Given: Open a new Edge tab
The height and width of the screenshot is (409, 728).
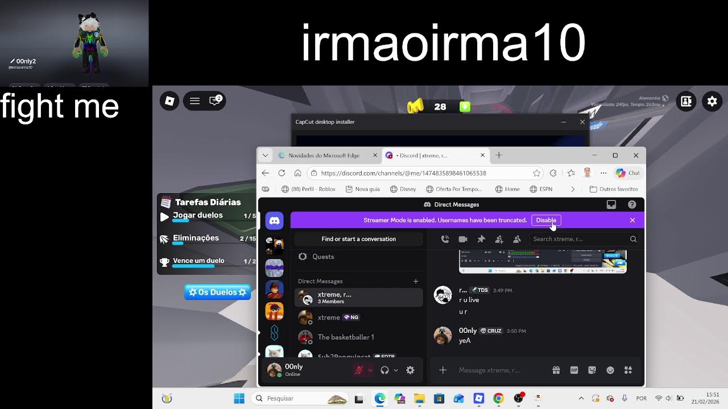Looking at the screenshot, I should pos(499,155).
